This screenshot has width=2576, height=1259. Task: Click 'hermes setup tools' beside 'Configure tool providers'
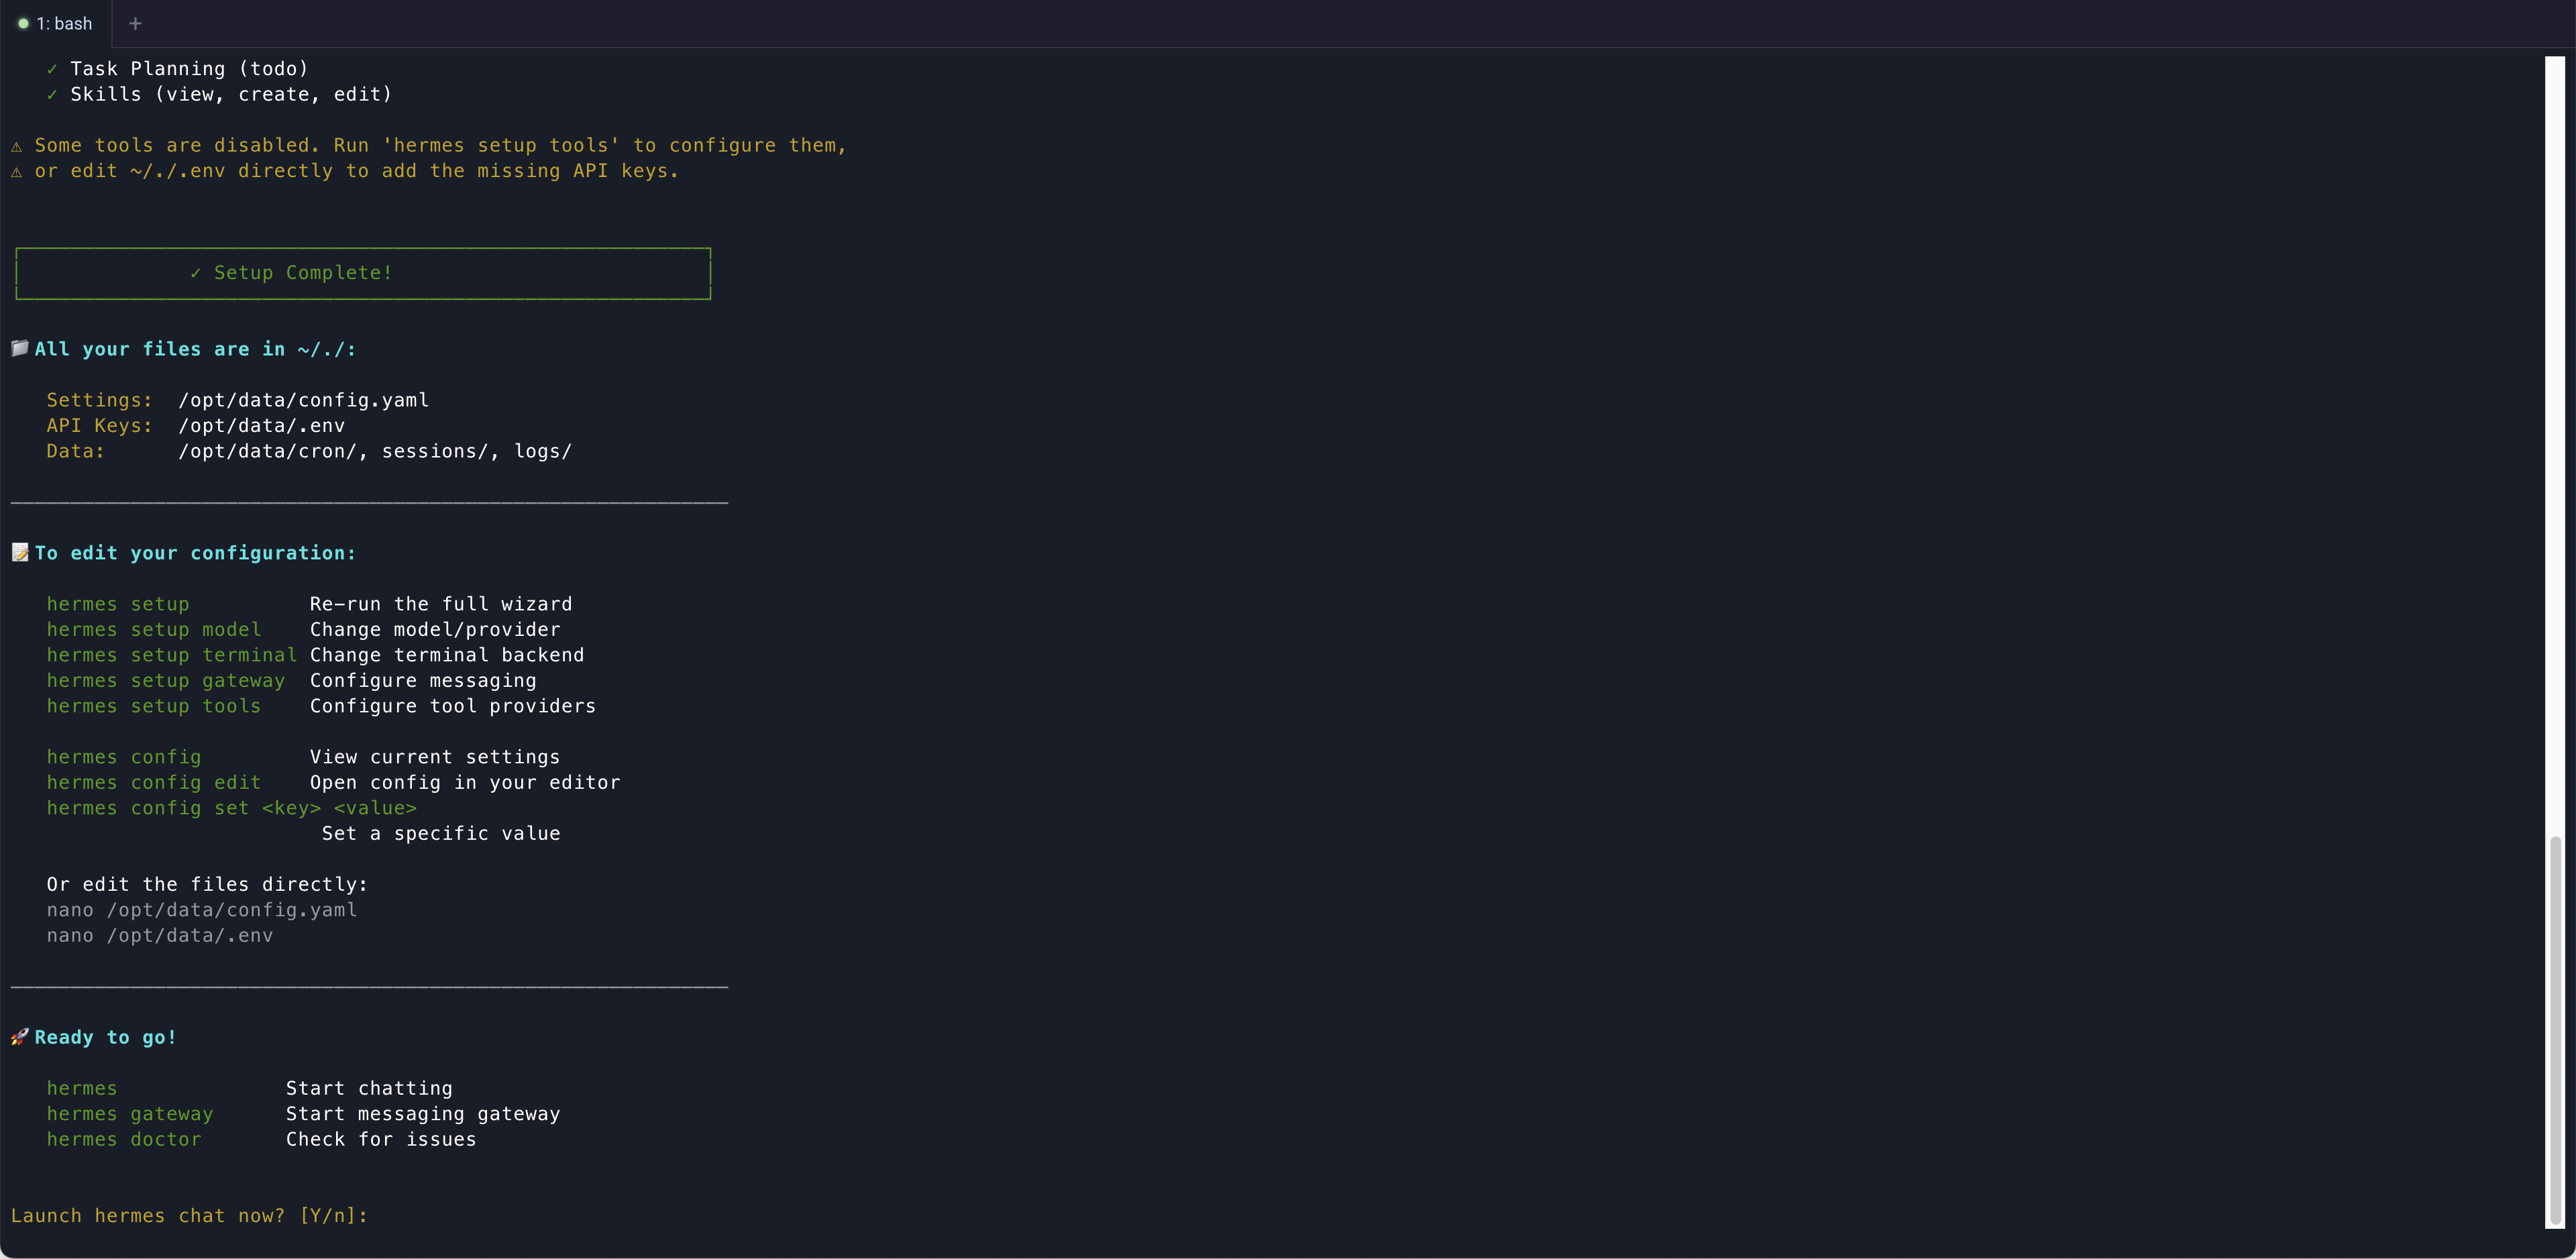coord(154,706)
